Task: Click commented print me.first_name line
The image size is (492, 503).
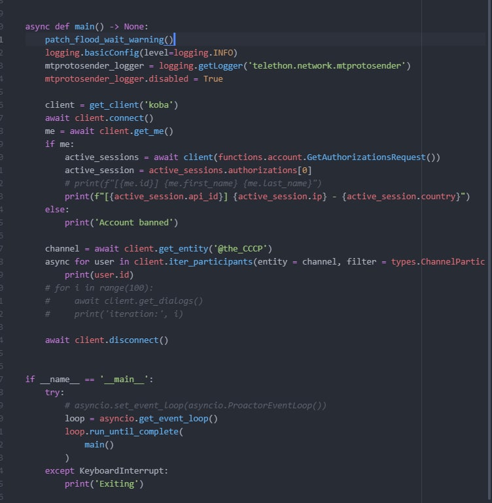Action: click(193, 184)
